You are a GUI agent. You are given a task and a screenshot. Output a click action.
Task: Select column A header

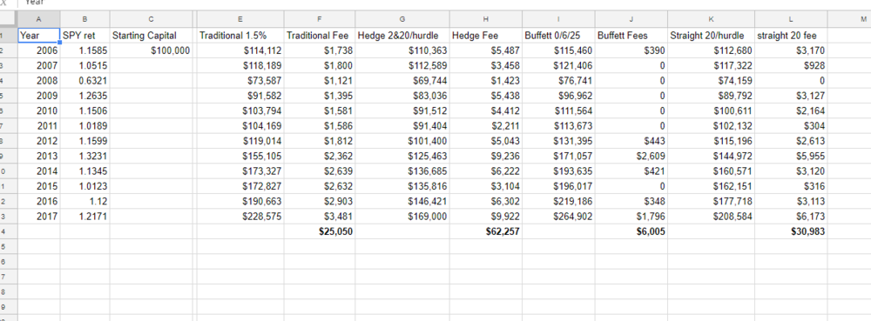39,19
